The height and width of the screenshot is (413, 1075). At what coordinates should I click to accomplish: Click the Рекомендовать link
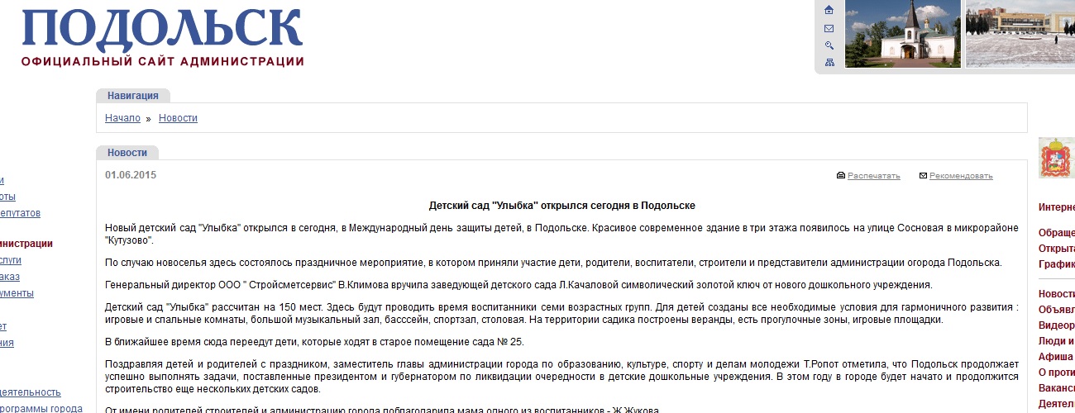pos(961,176)
